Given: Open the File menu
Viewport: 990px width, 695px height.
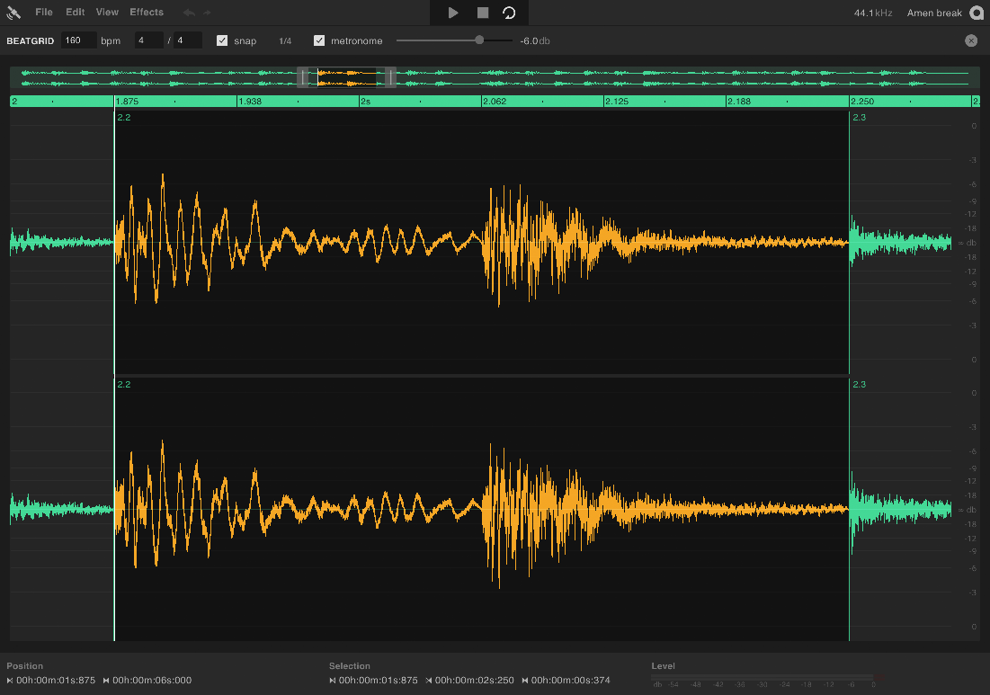Looking at the screenshot, I should point(43,12).
